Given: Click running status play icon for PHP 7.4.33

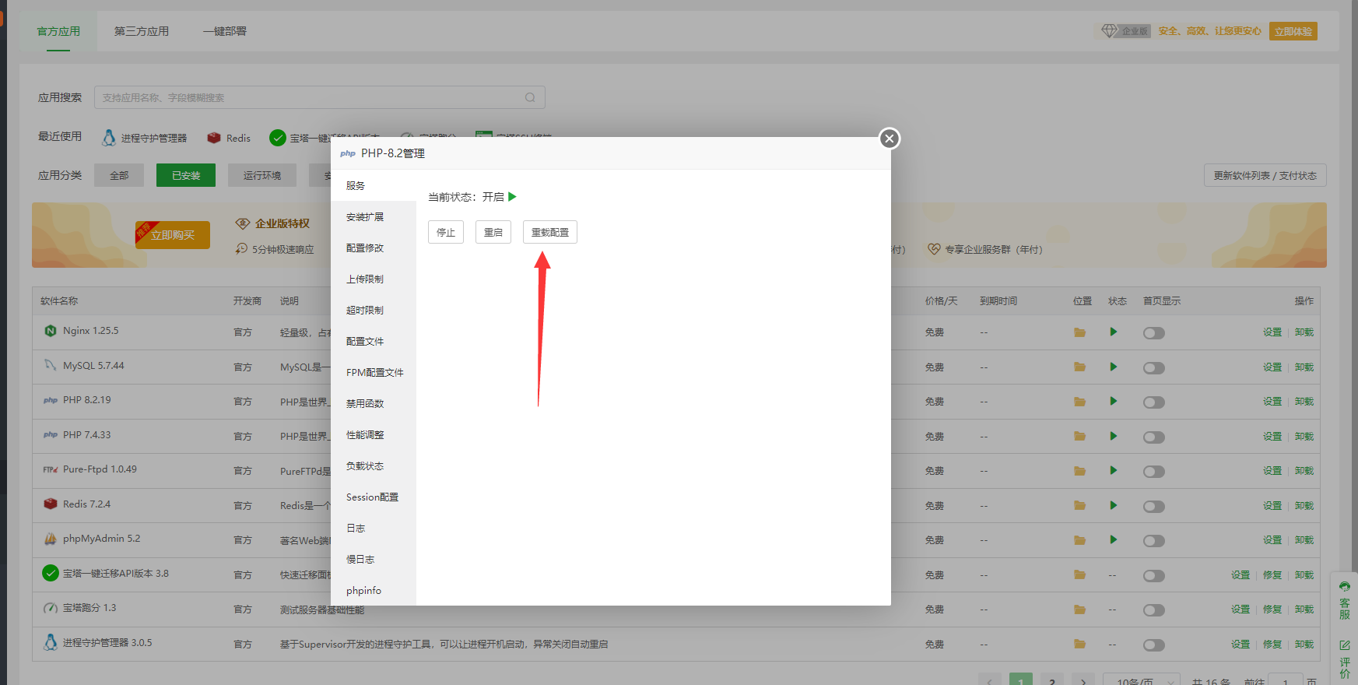Looking at the screenshot, I should click(x=1114, y=436).
